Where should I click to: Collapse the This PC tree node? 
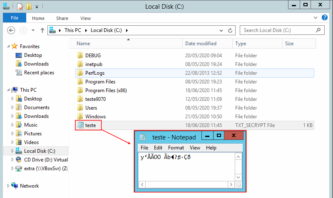click(x=9, y=90)
